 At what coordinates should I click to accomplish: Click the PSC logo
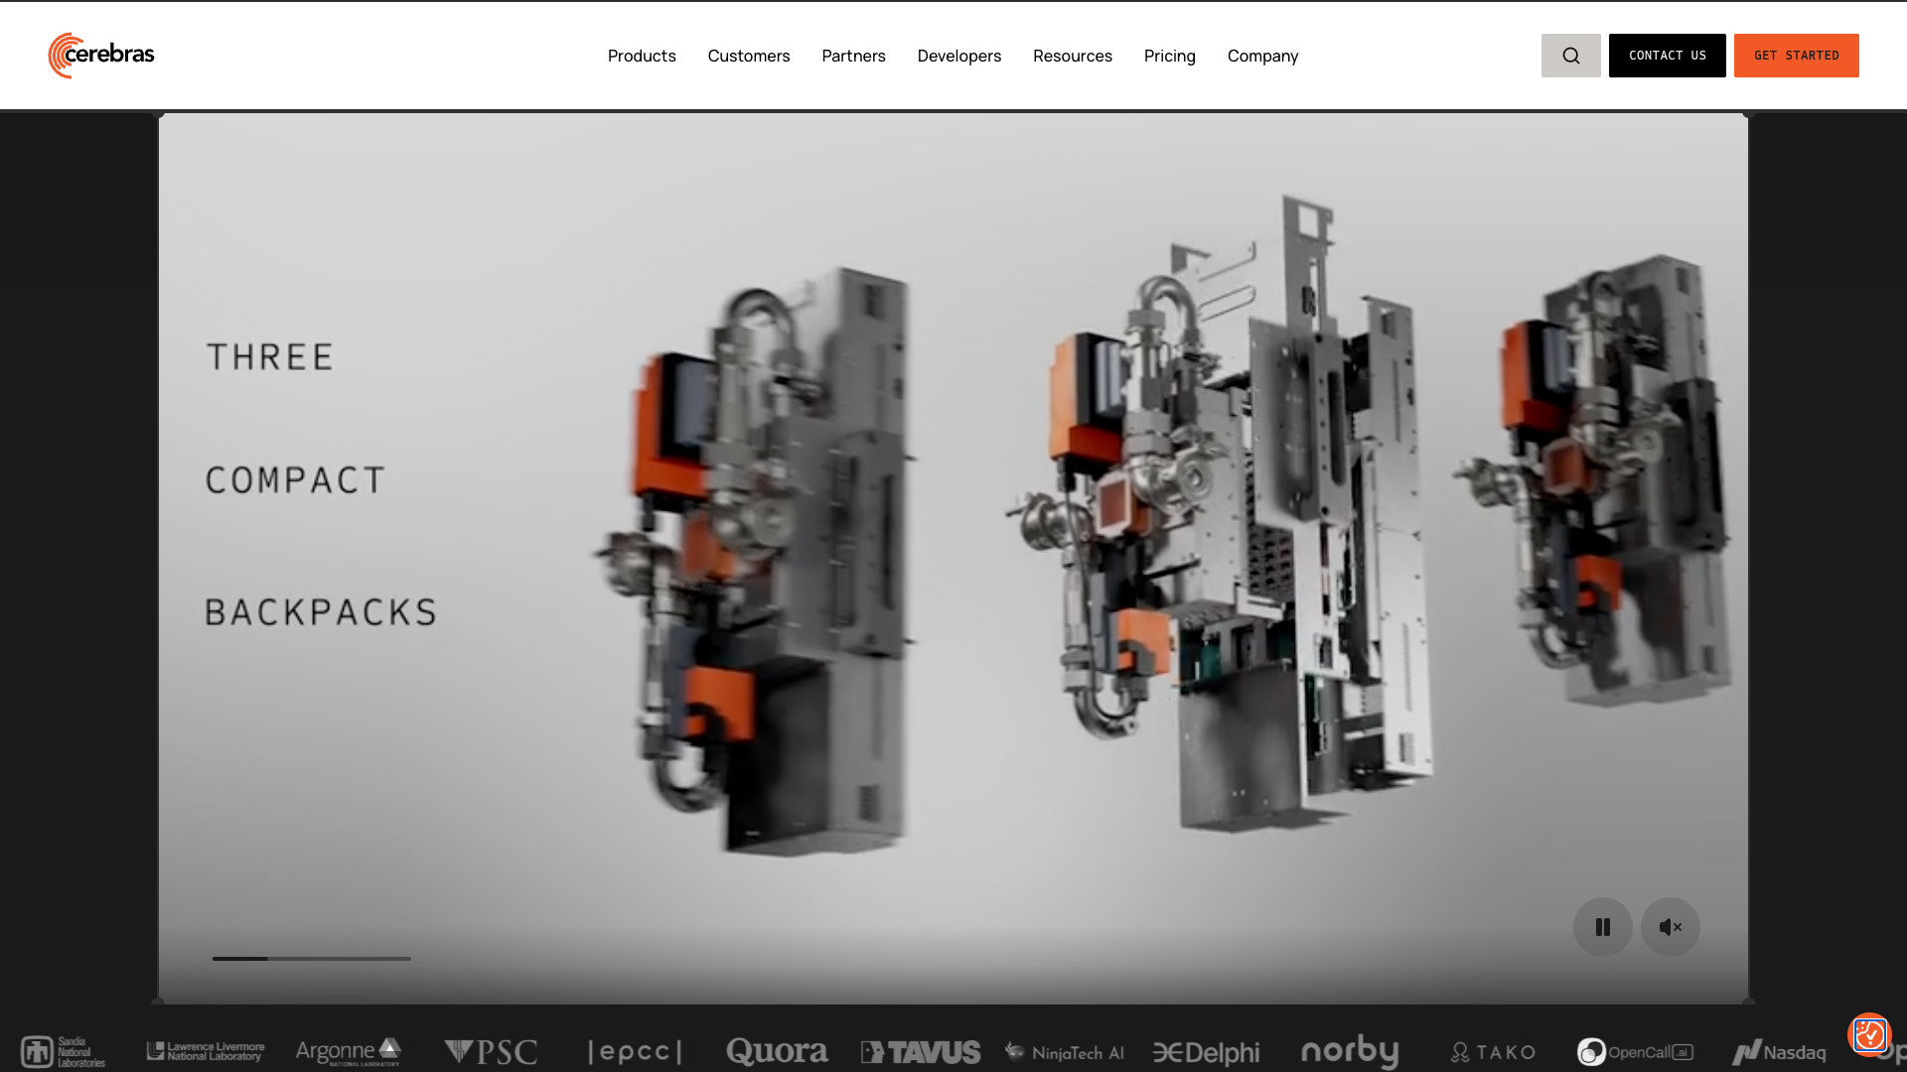[491, 1052]
